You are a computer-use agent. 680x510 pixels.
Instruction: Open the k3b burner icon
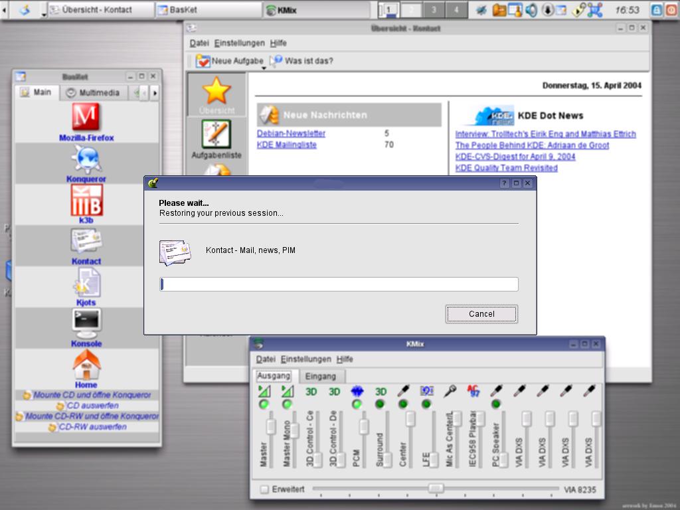[87, 200]
